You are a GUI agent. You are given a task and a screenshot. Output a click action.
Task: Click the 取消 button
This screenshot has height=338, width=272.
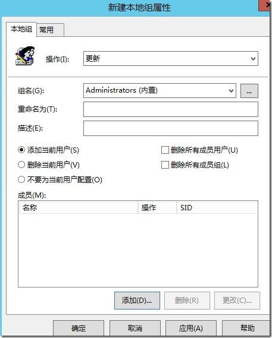coord(135,328)
